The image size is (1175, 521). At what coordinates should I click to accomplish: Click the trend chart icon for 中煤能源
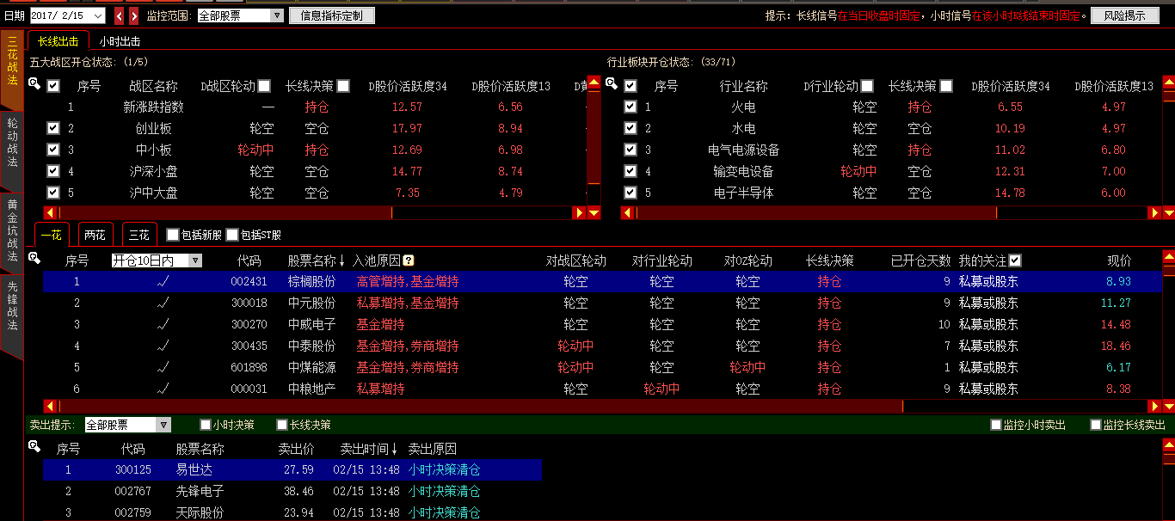coord(163,367)
